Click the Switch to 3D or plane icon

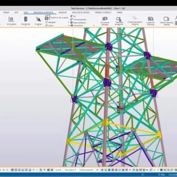(47, 18)
